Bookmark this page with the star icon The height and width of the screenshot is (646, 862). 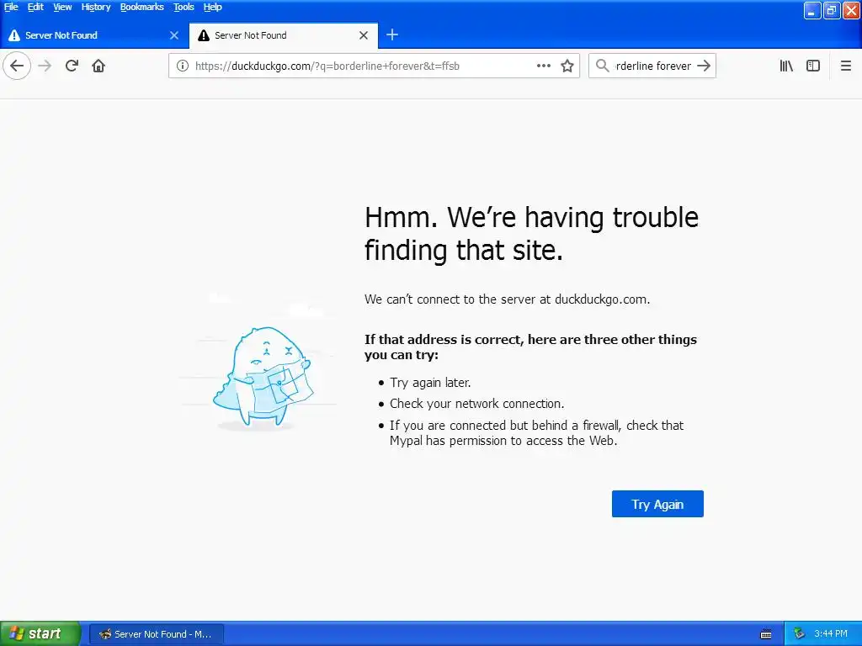pyautogui.click(x=567, y=66)
